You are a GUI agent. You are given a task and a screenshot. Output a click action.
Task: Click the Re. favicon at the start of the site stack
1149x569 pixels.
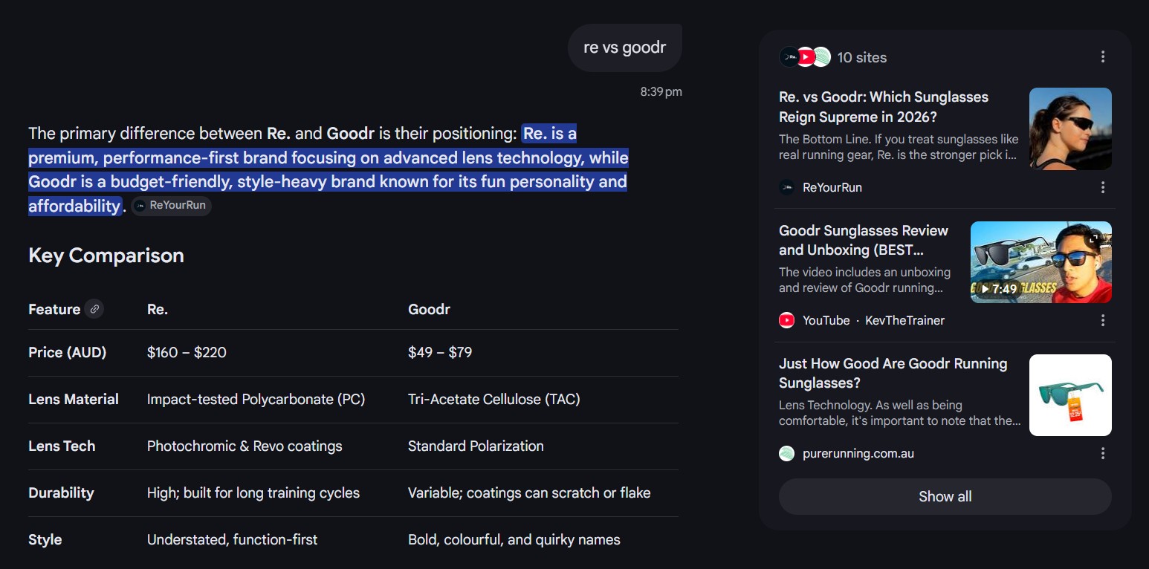click(x=786, y=56)
